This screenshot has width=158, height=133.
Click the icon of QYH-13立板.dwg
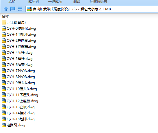coord(4,107)
